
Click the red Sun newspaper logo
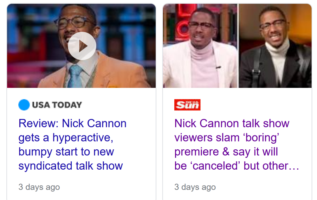187,105
